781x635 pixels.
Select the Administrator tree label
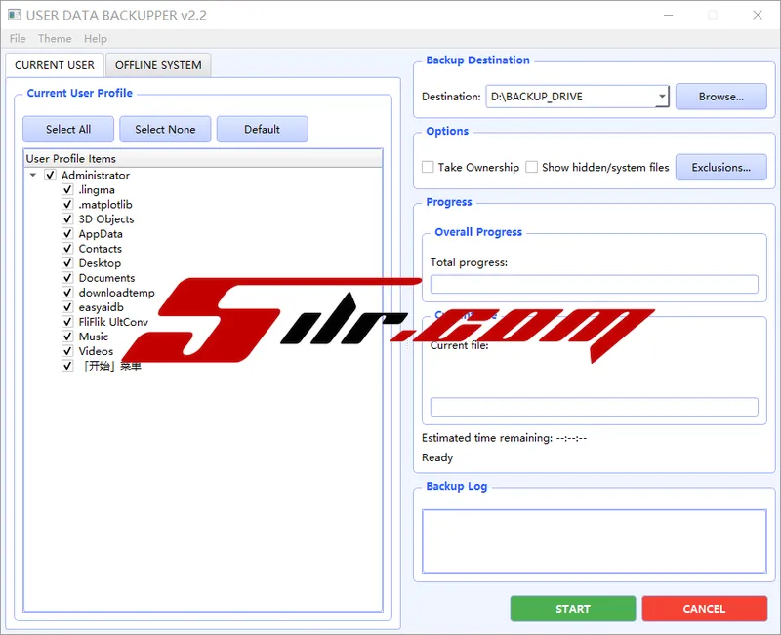(96, 176)
